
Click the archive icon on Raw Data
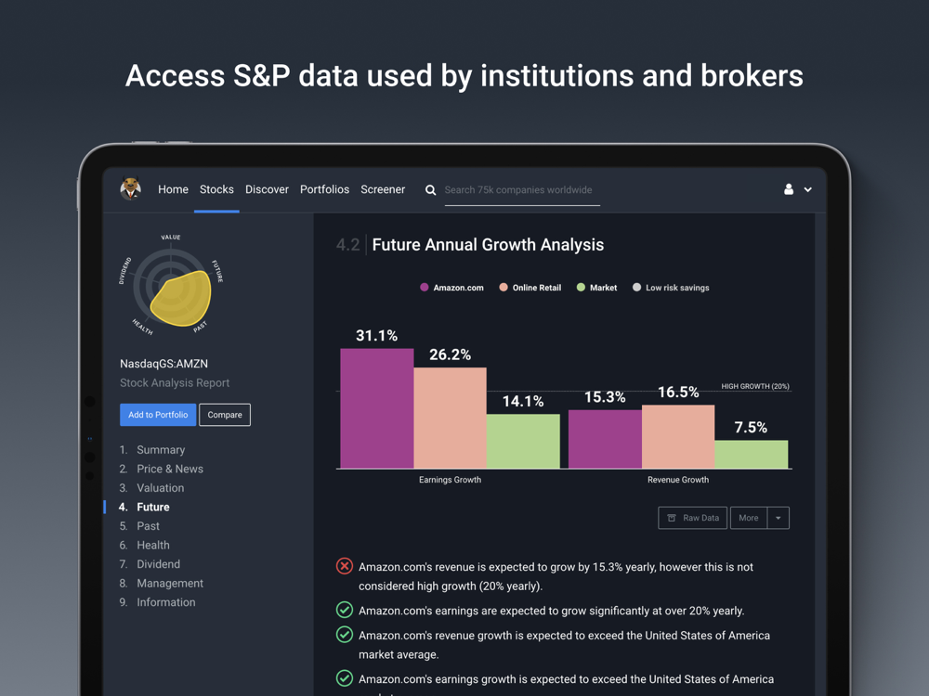click(x=672, y=518)
